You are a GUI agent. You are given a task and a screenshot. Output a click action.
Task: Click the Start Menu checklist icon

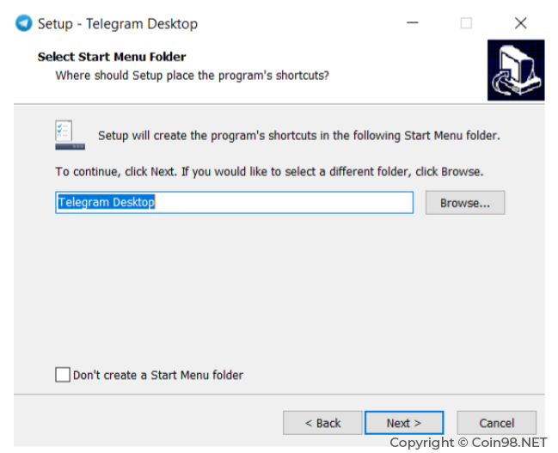(x=70, y=135)
